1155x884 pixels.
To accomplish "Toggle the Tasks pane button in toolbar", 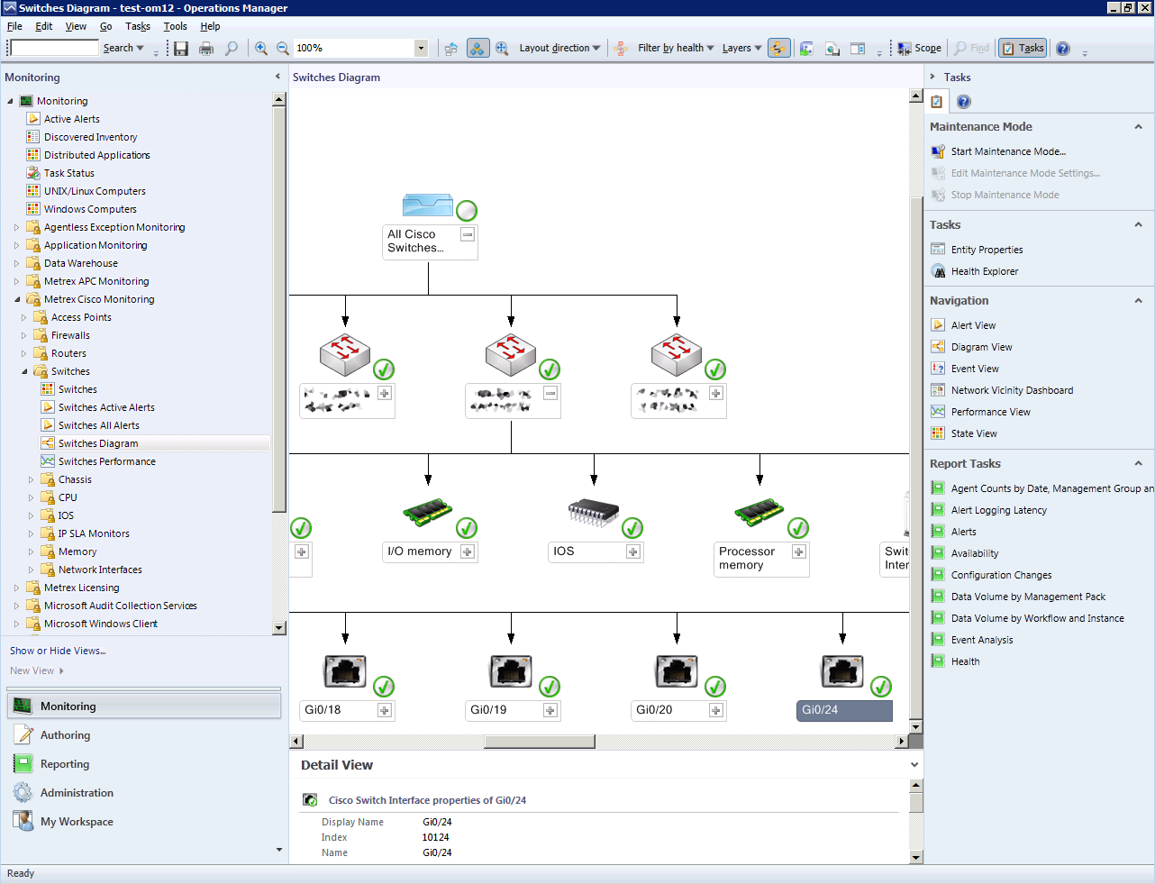I will click(1023, 49).
